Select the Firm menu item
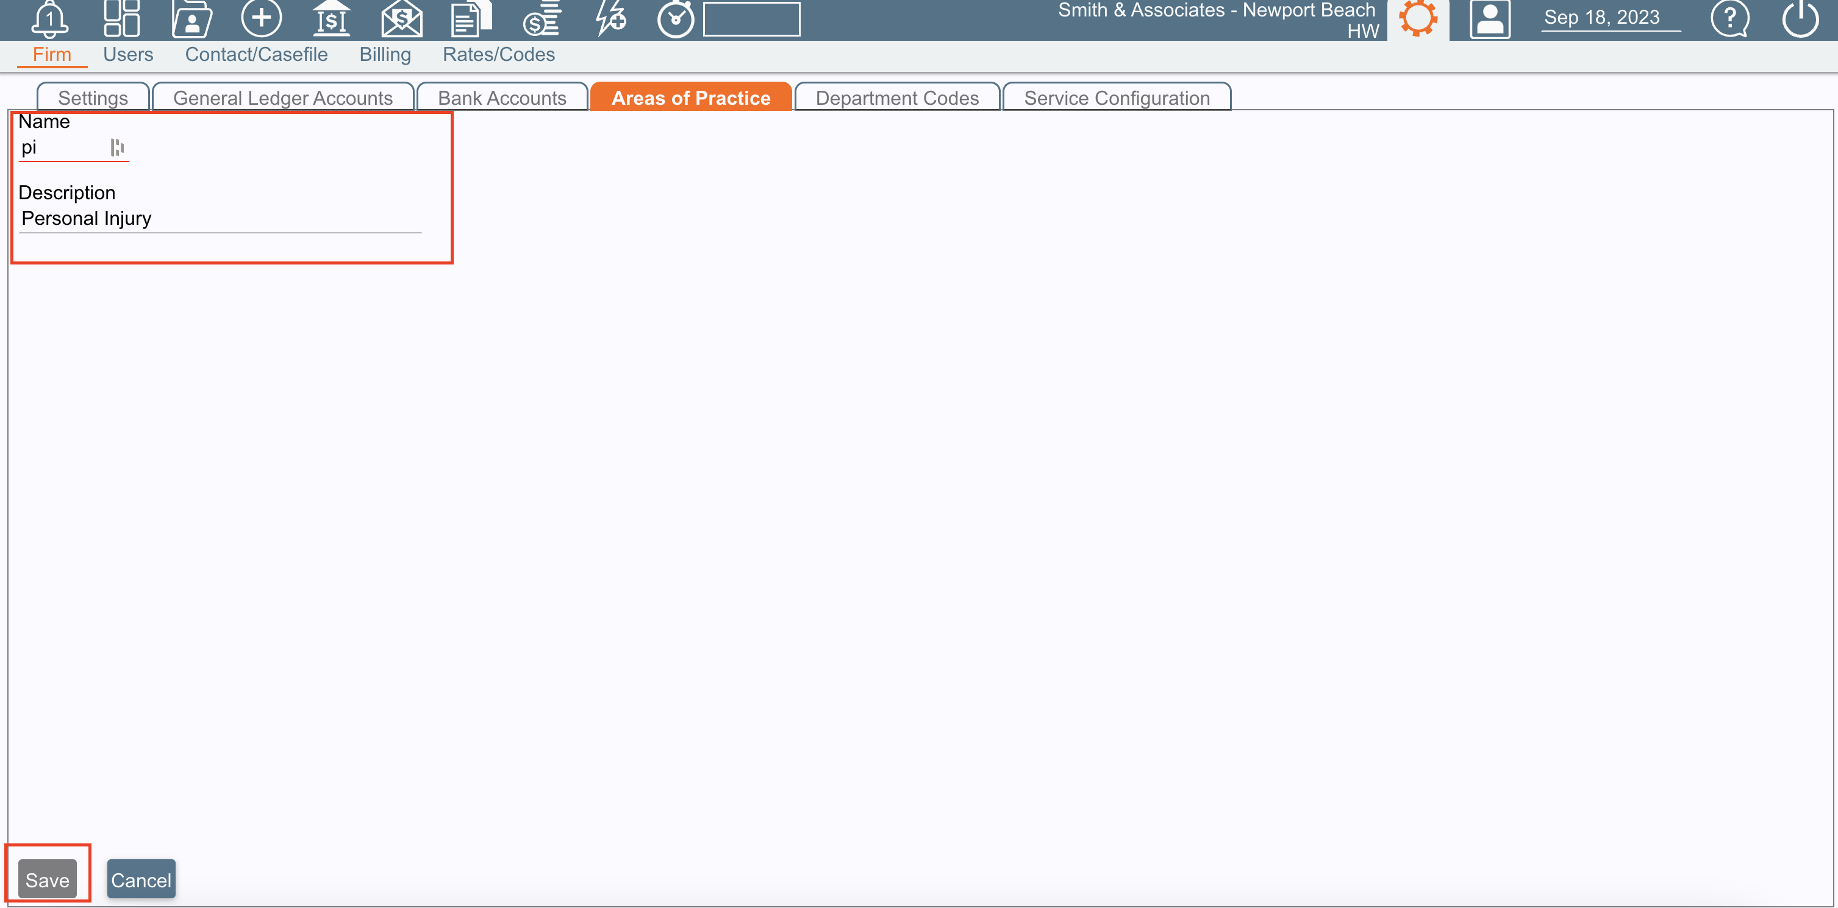This screenshot has width=1838, height=908. coord(52,54)
